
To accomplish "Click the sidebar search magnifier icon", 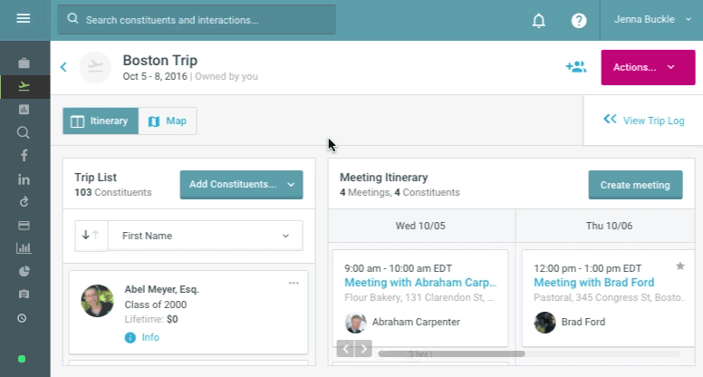I will pyautogui.click(x=24, y=132).
